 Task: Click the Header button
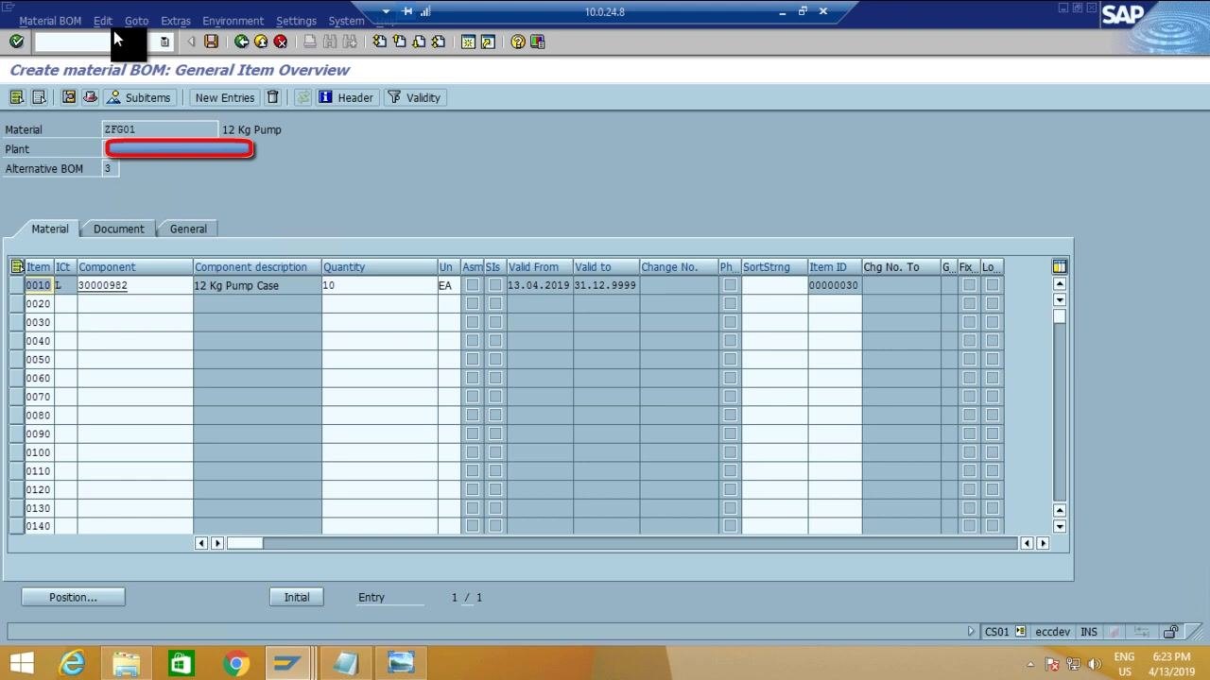pyautogui.click(x=346, y=97)
